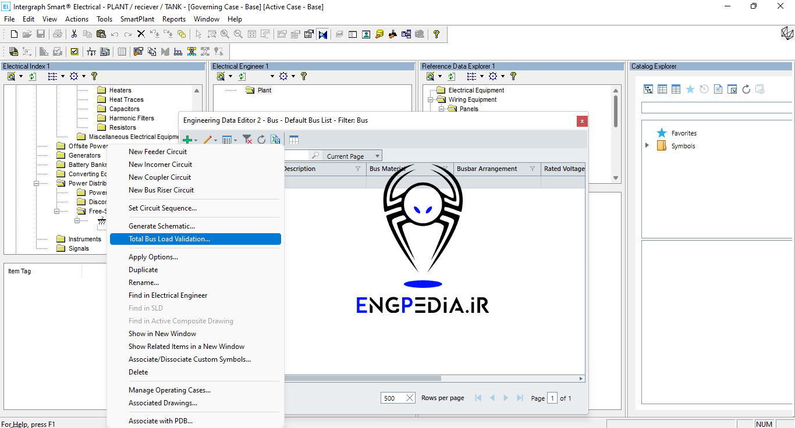
Task: Collapse the Power Distribution tree node
Action: [36, 183]
